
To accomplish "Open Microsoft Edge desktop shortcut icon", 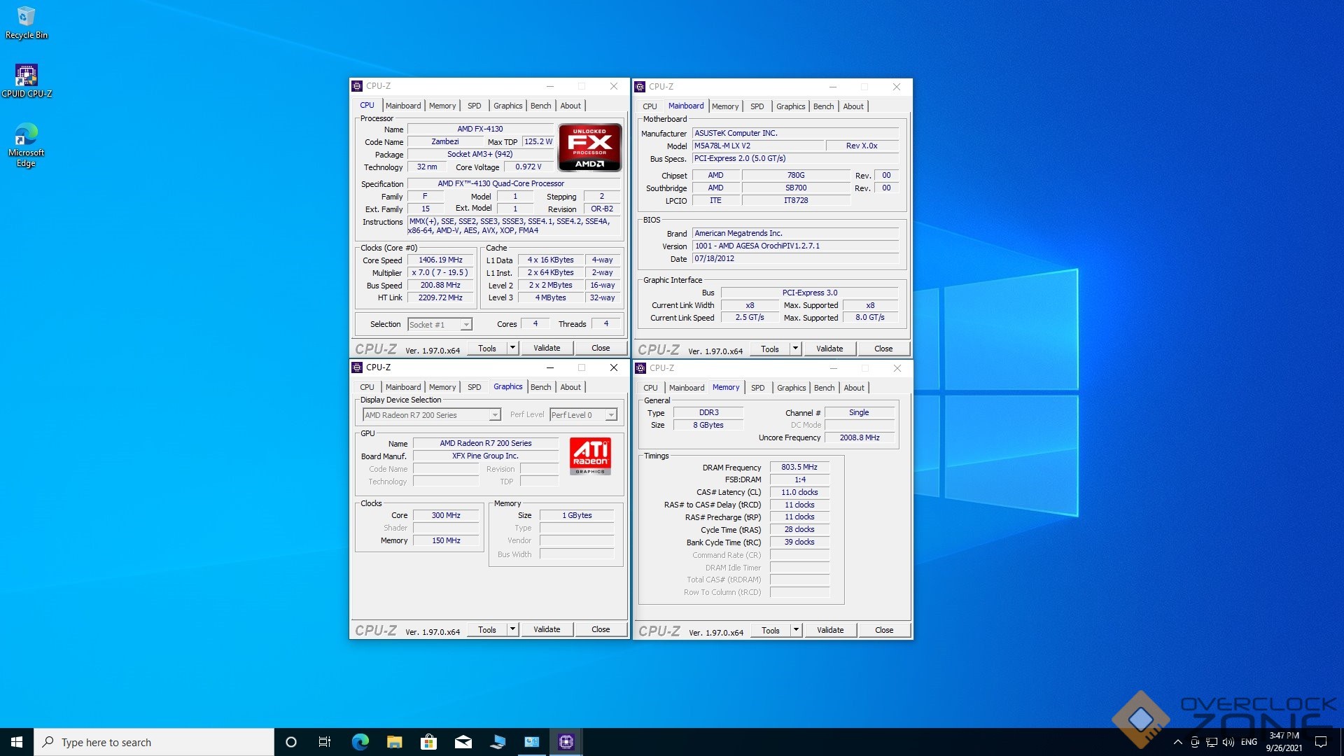I will 27,134.
